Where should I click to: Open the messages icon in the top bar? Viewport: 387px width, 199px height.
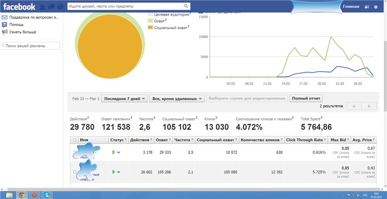[x=51, y=7]
